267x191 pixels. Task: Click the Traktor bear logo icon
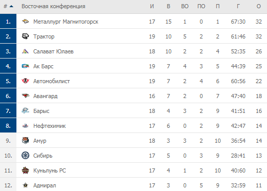pyautogui.click(x=25, y=36)
